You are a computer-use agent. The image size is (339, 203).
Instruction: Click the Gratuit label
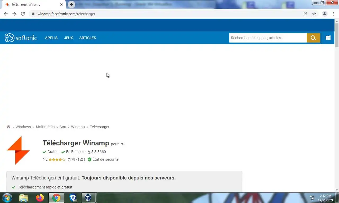pyautogui.click(x=53, y=152)
